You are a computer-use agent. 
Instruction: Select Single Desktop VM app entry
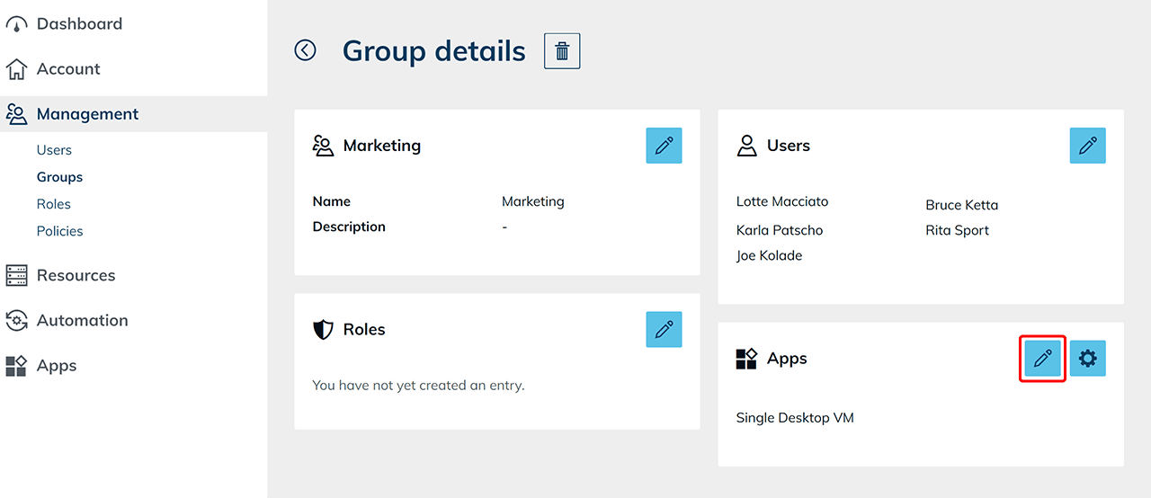click(794, 418)
